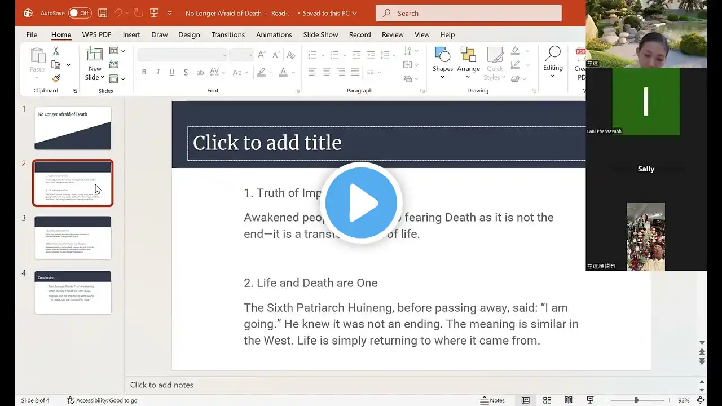The width and height of the screenshot is (722, 406).
Task: Click the large video play button
Action: [361, 203]
